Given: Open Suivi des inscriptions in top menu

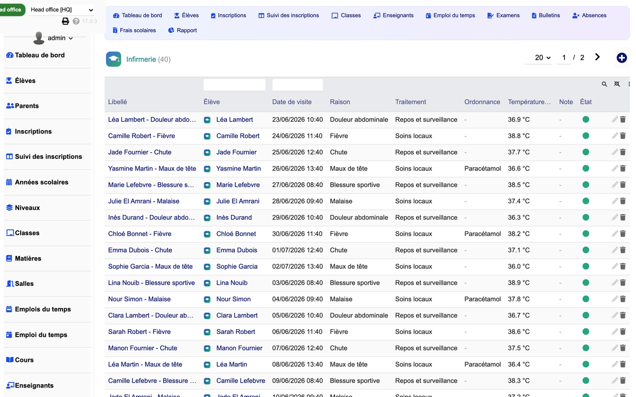Looking at the screenshot, I should coord(289,15).
